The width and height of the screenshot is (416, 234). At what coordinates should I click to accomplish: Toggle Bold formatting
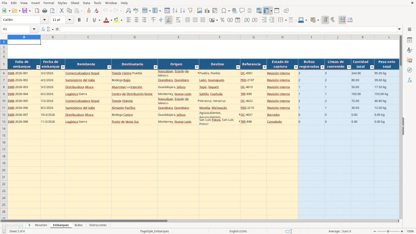(x=79, y=20)
